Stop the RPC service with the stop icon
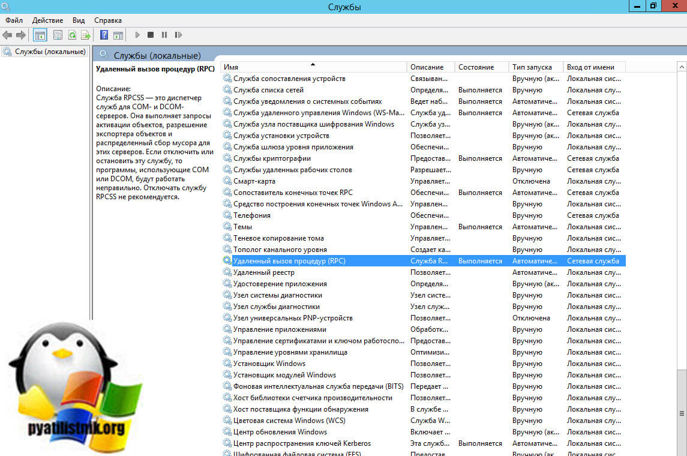687x456 pixels. coord(151,35)
